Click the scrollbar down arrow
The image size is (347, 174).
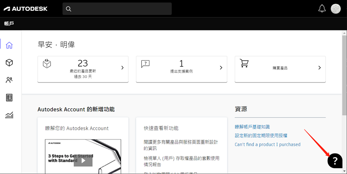[x=345, y=171]
